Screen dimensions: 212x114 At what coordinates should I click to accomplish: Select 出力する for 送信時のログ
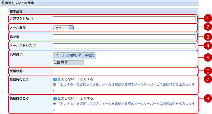point(77,99)
